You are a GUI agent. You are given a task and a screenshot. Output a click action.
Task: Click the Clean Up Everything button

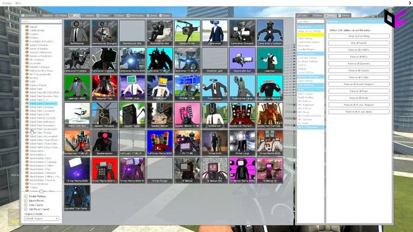pyautogui.click(x=359, y=36)
